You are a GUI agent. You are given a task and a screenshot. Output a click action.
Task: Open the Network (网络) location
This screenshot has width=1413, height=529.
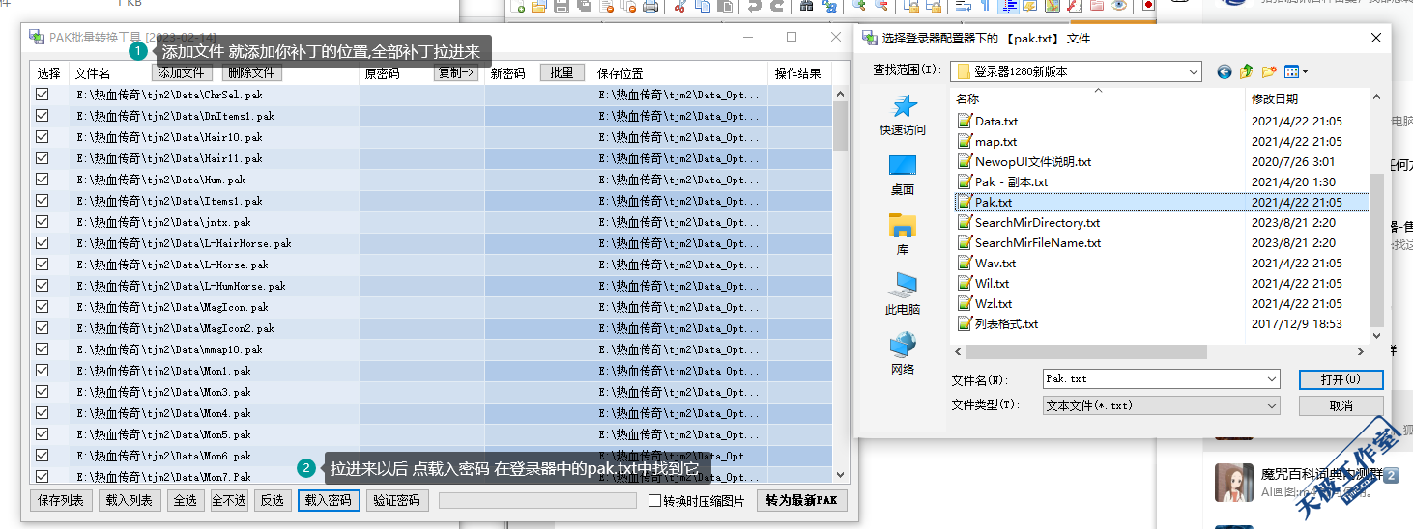[x=902, y=354]
